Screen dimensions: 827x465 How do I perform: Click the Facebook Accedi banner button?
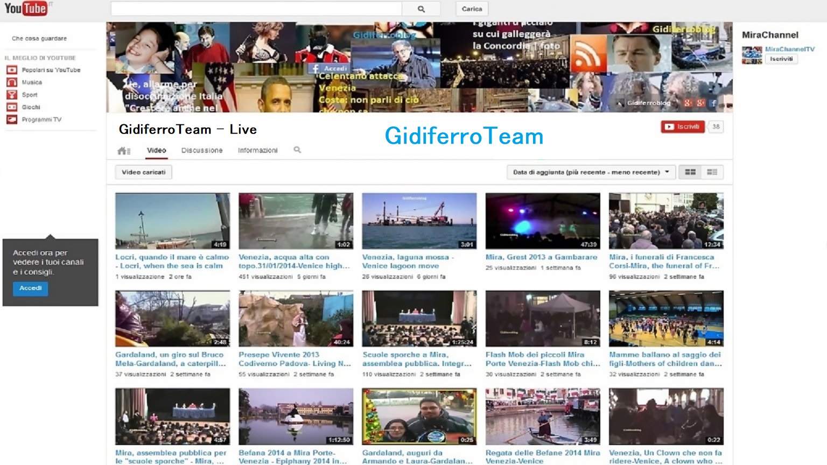(330, 68)
